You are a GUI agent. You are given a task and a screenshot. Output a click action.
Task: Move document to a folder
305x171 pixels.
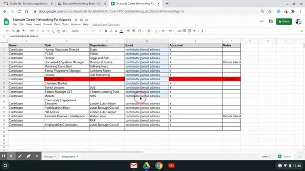pos(81,20)
